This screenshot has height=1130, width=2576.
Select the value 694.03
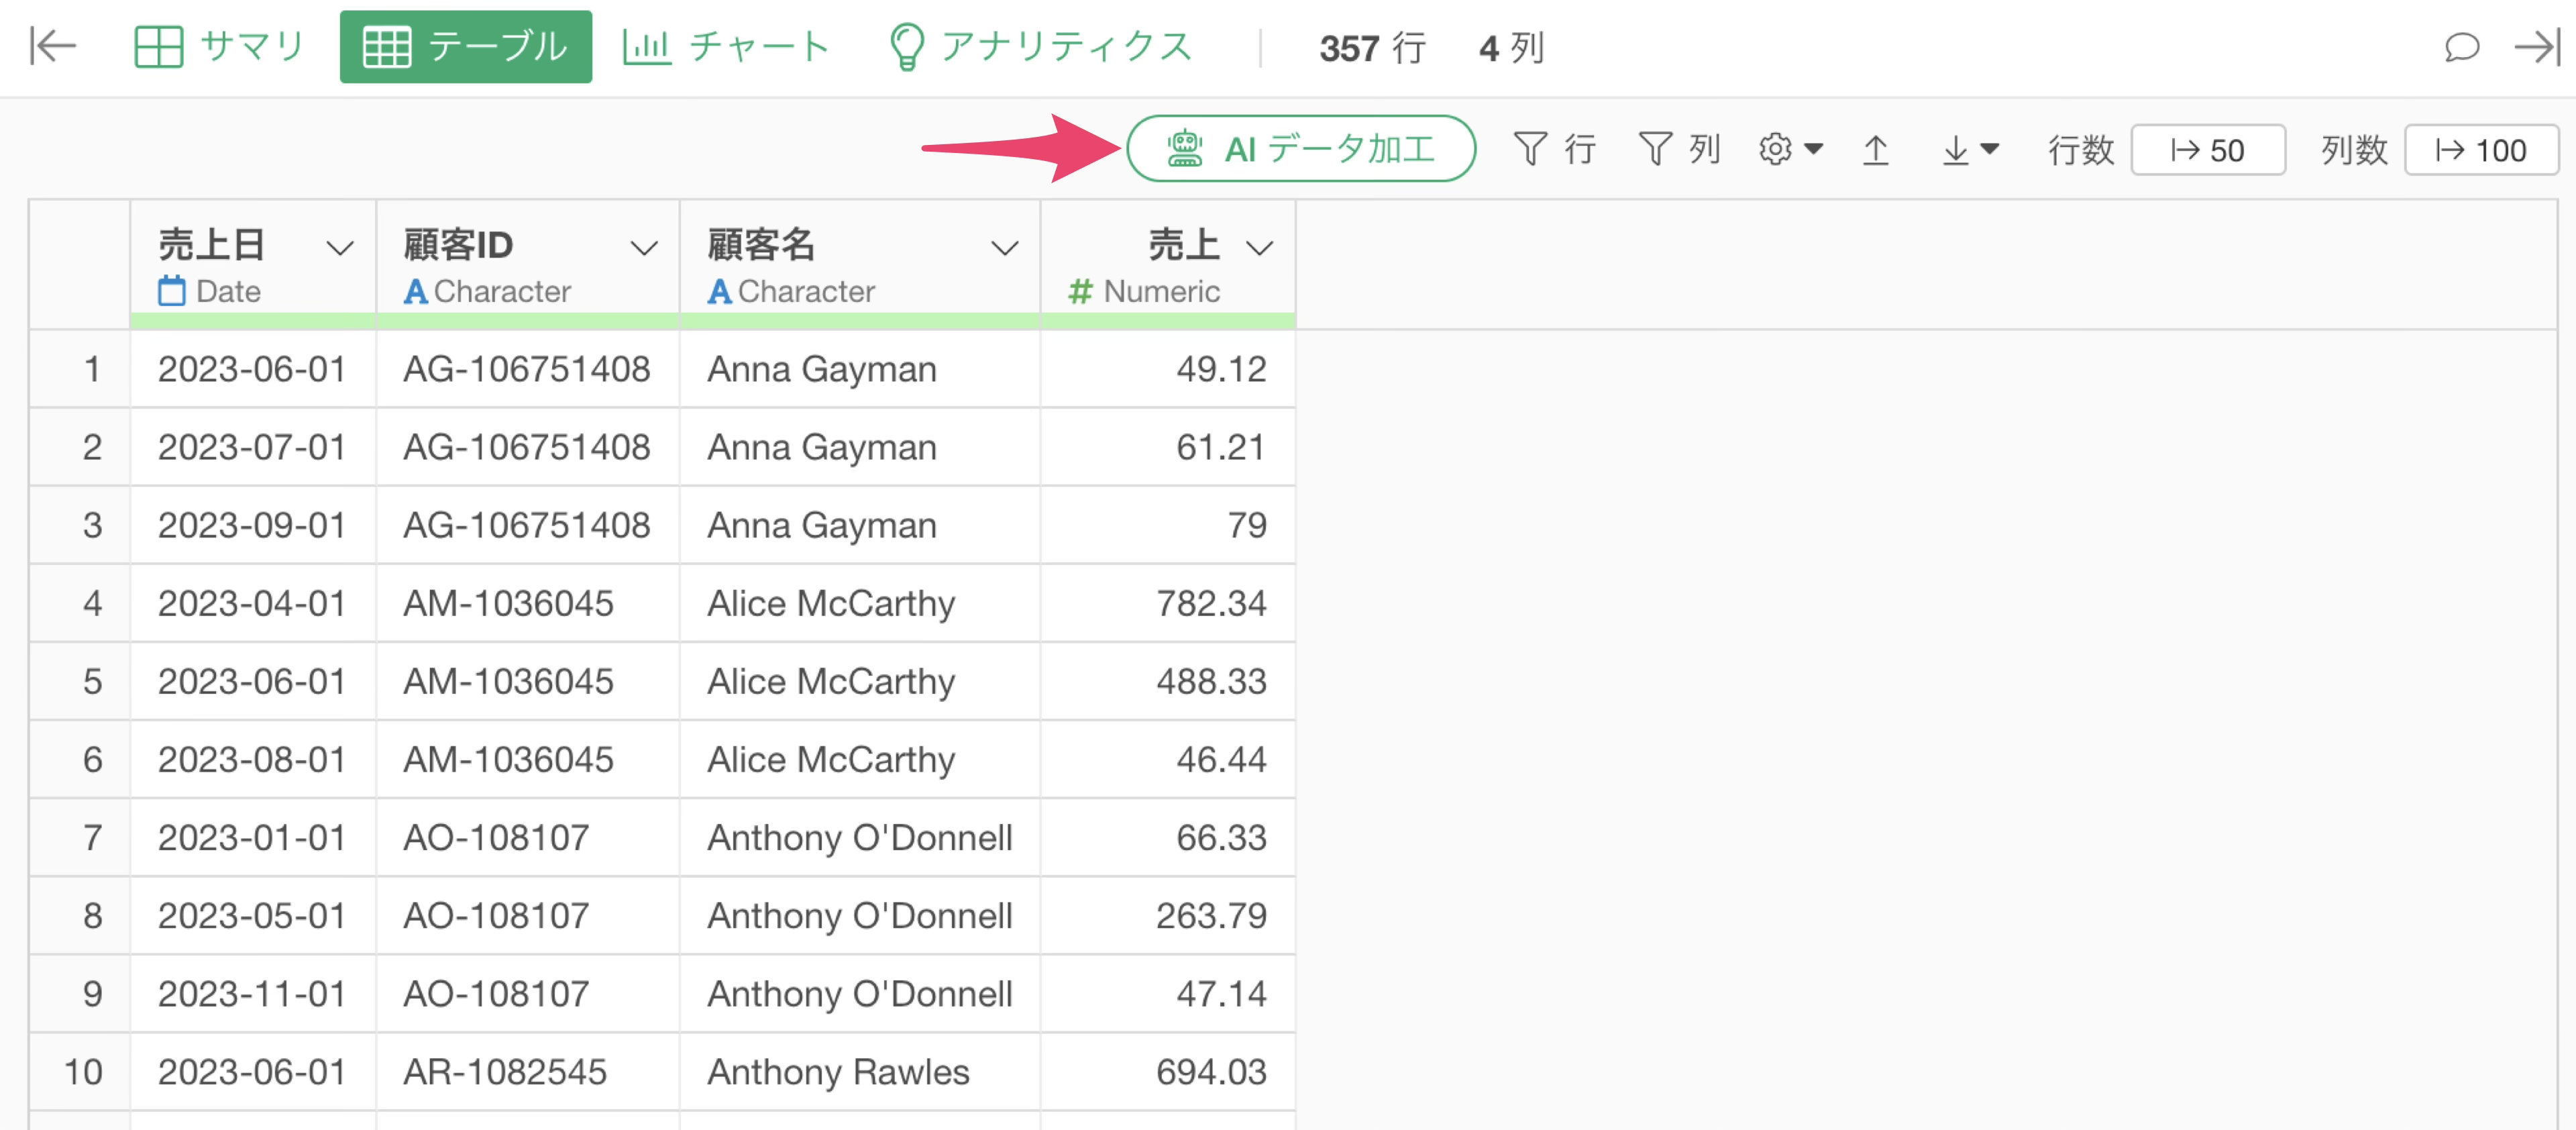(x=1168, y=1071)
